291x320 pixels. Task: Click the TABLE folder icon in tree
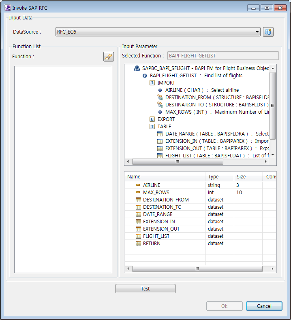pos(152,127)
